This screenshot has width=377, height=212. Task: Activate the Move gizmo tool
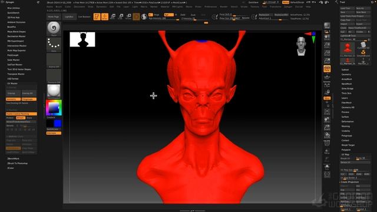coord(113,16)
